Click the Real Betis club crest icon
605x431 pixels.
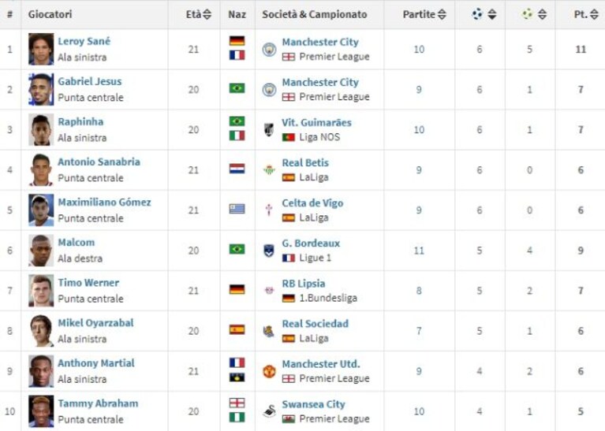[x=269, y=170]
